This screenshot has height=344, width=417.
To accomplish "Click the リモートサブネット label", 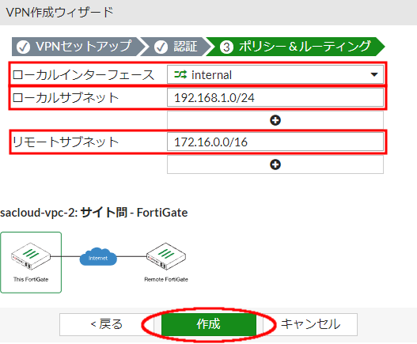I will tap(66, 142).
